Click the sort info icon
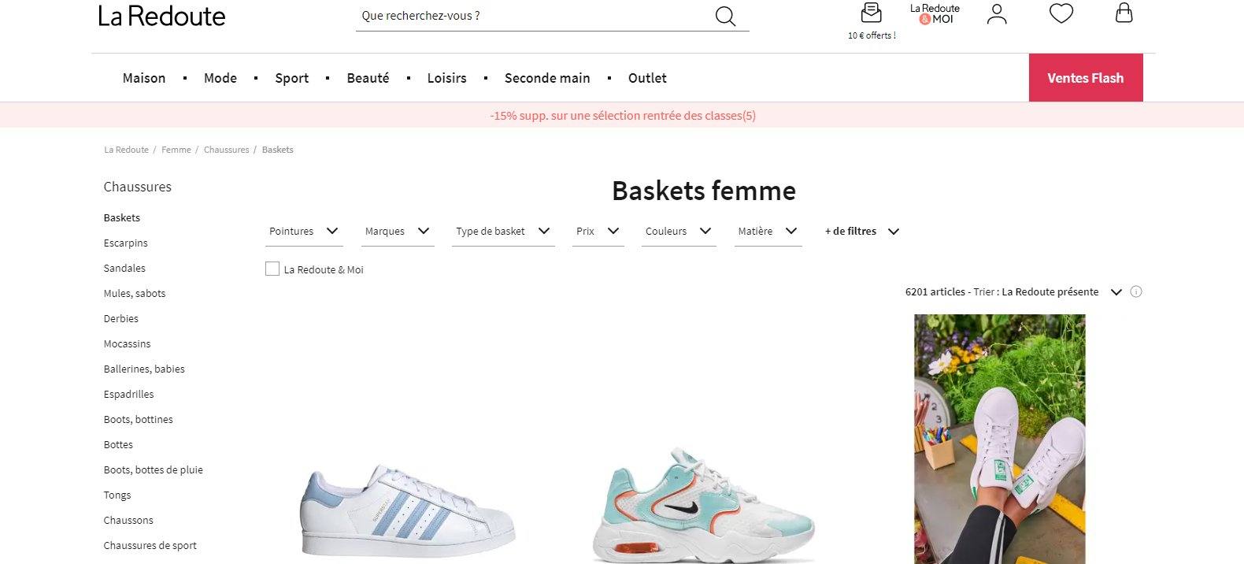 1136,291
